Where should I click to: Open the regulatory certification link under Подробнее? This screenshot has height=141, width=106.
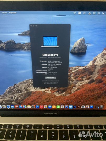[x=51, y=81]
